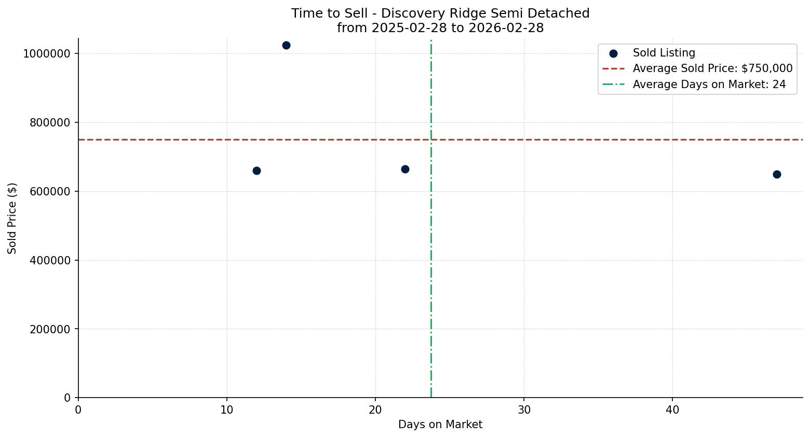Screen dimensions: 810x438
Task: Toggle Average Sold Price legend entry visibility
Action: [712, 68]
